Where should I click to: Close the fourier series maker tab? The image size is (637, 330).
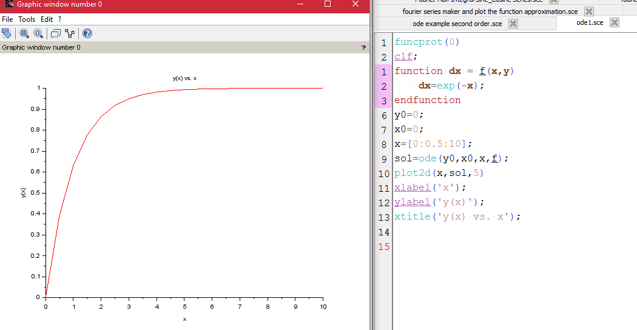(x=588, y=12)
